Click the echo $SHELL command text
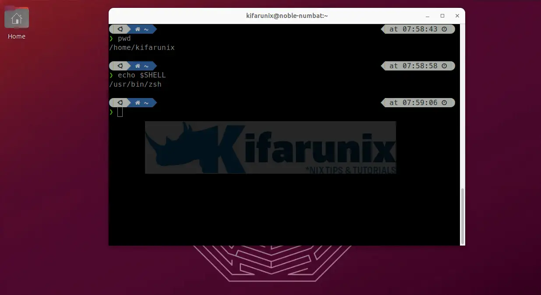This screenshot has height=295, width=541. (142, 75)
